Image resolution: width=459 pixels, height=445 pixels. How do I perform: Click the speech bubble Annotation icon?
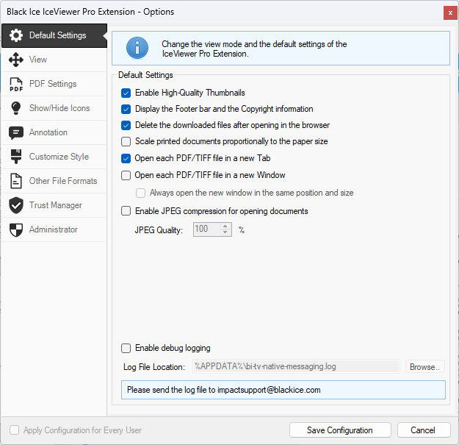[x=16, y=133]
